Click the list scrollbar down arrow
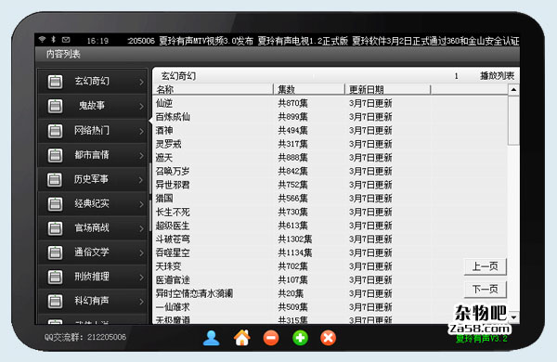 click(513, 317)
